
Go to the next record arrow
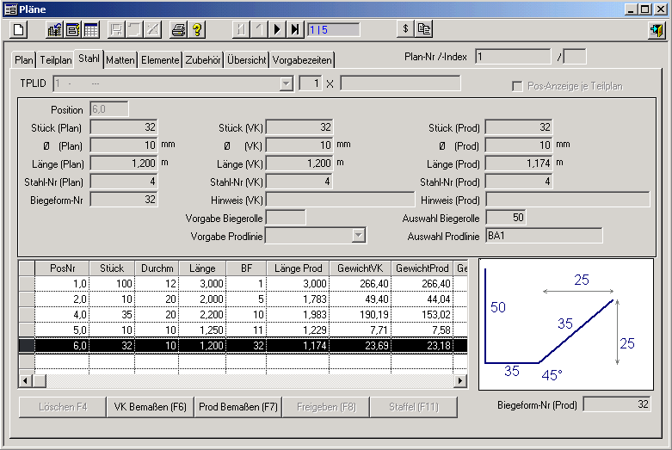pos(277,29)
